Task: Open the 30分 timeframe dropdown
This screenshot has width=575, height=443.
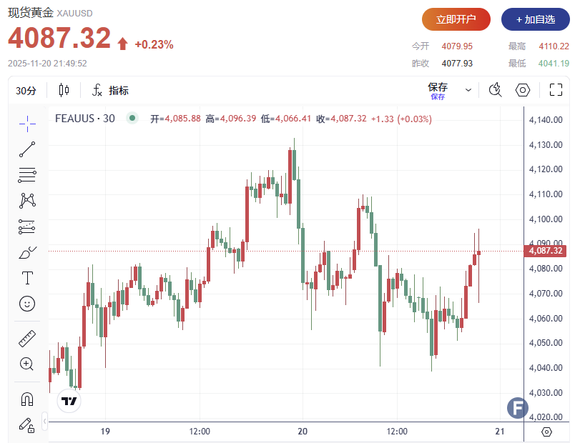Action: pyautogui.click(x=26, y=91)
